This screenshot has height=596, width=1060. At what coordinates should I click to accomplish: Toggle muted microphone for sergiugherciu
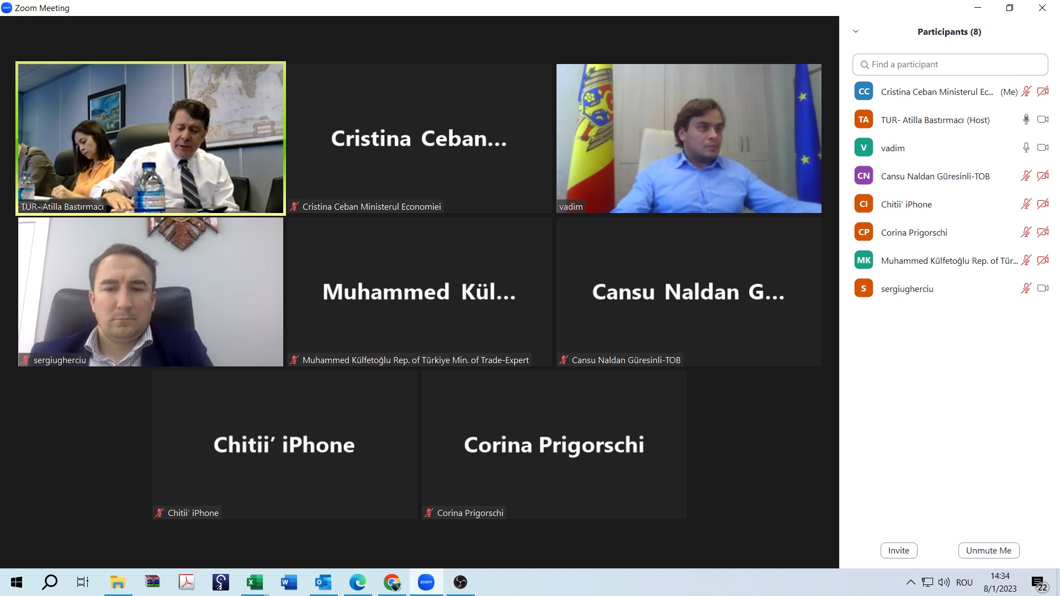coord(1026,289)
